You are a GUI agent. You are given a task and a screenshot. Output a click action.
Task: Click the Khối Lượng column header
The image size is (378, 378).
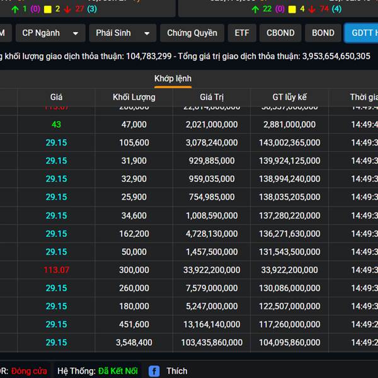[134, 97]
